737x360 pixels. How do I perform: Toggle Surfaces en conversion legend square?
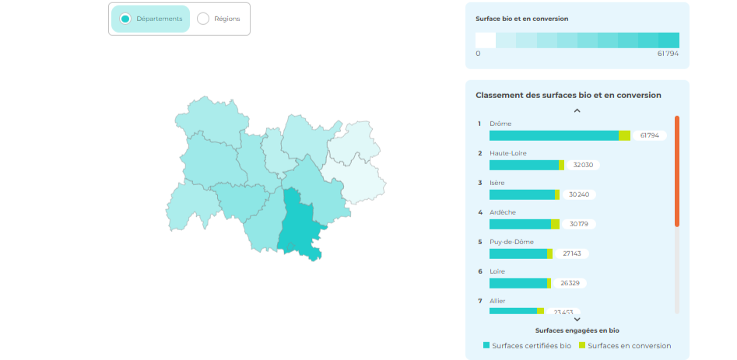582,345
